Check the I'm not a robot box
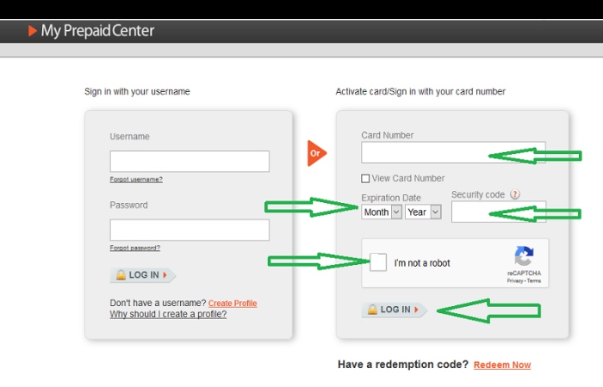Image resolution: width=603 pixels, height=387 pixels. pos(378,262)
